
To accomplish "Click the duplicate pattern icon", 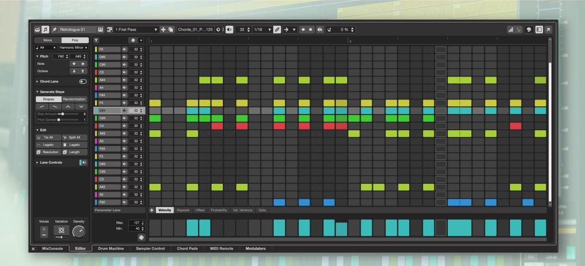I will [x=171, y=30].
